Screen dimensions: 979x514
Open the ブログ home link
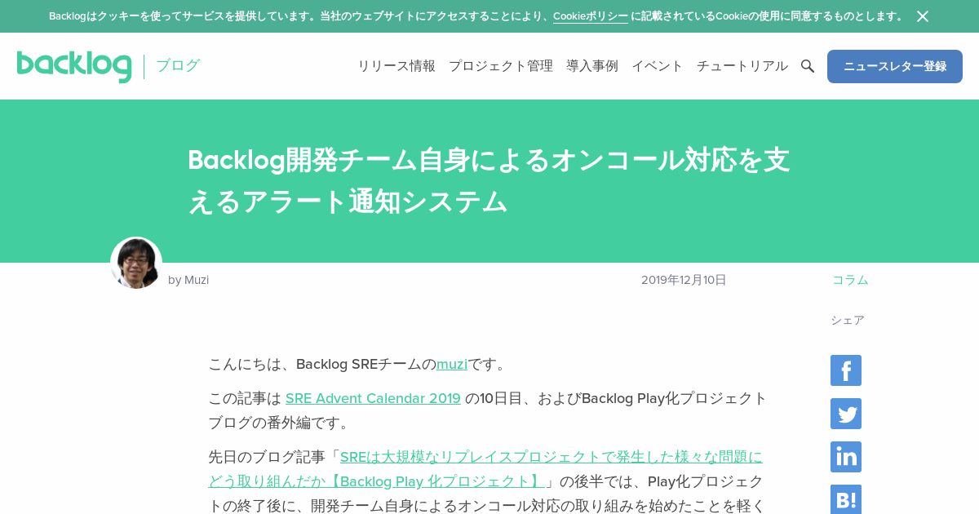coord(178,65)
